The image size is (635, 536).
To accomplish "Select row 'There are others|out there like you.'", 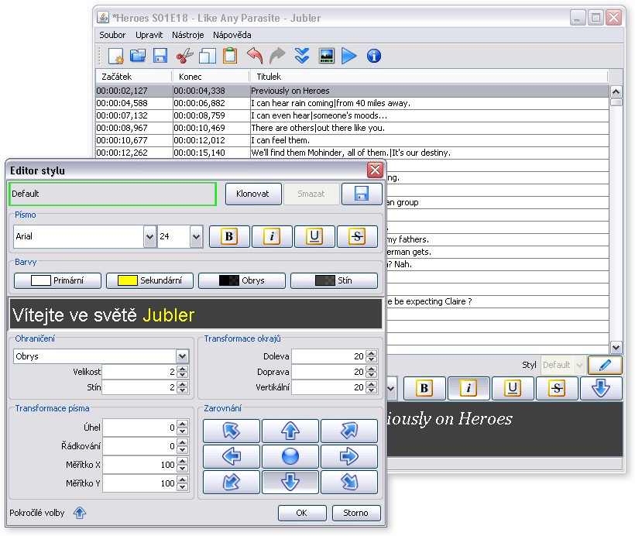I will click(x=352, y=128).
